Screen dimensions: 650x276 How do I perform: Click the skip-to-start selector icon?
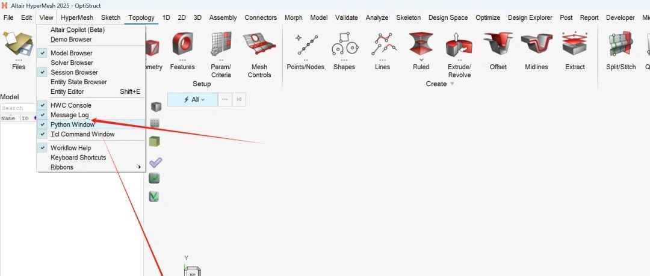[239, 99]
